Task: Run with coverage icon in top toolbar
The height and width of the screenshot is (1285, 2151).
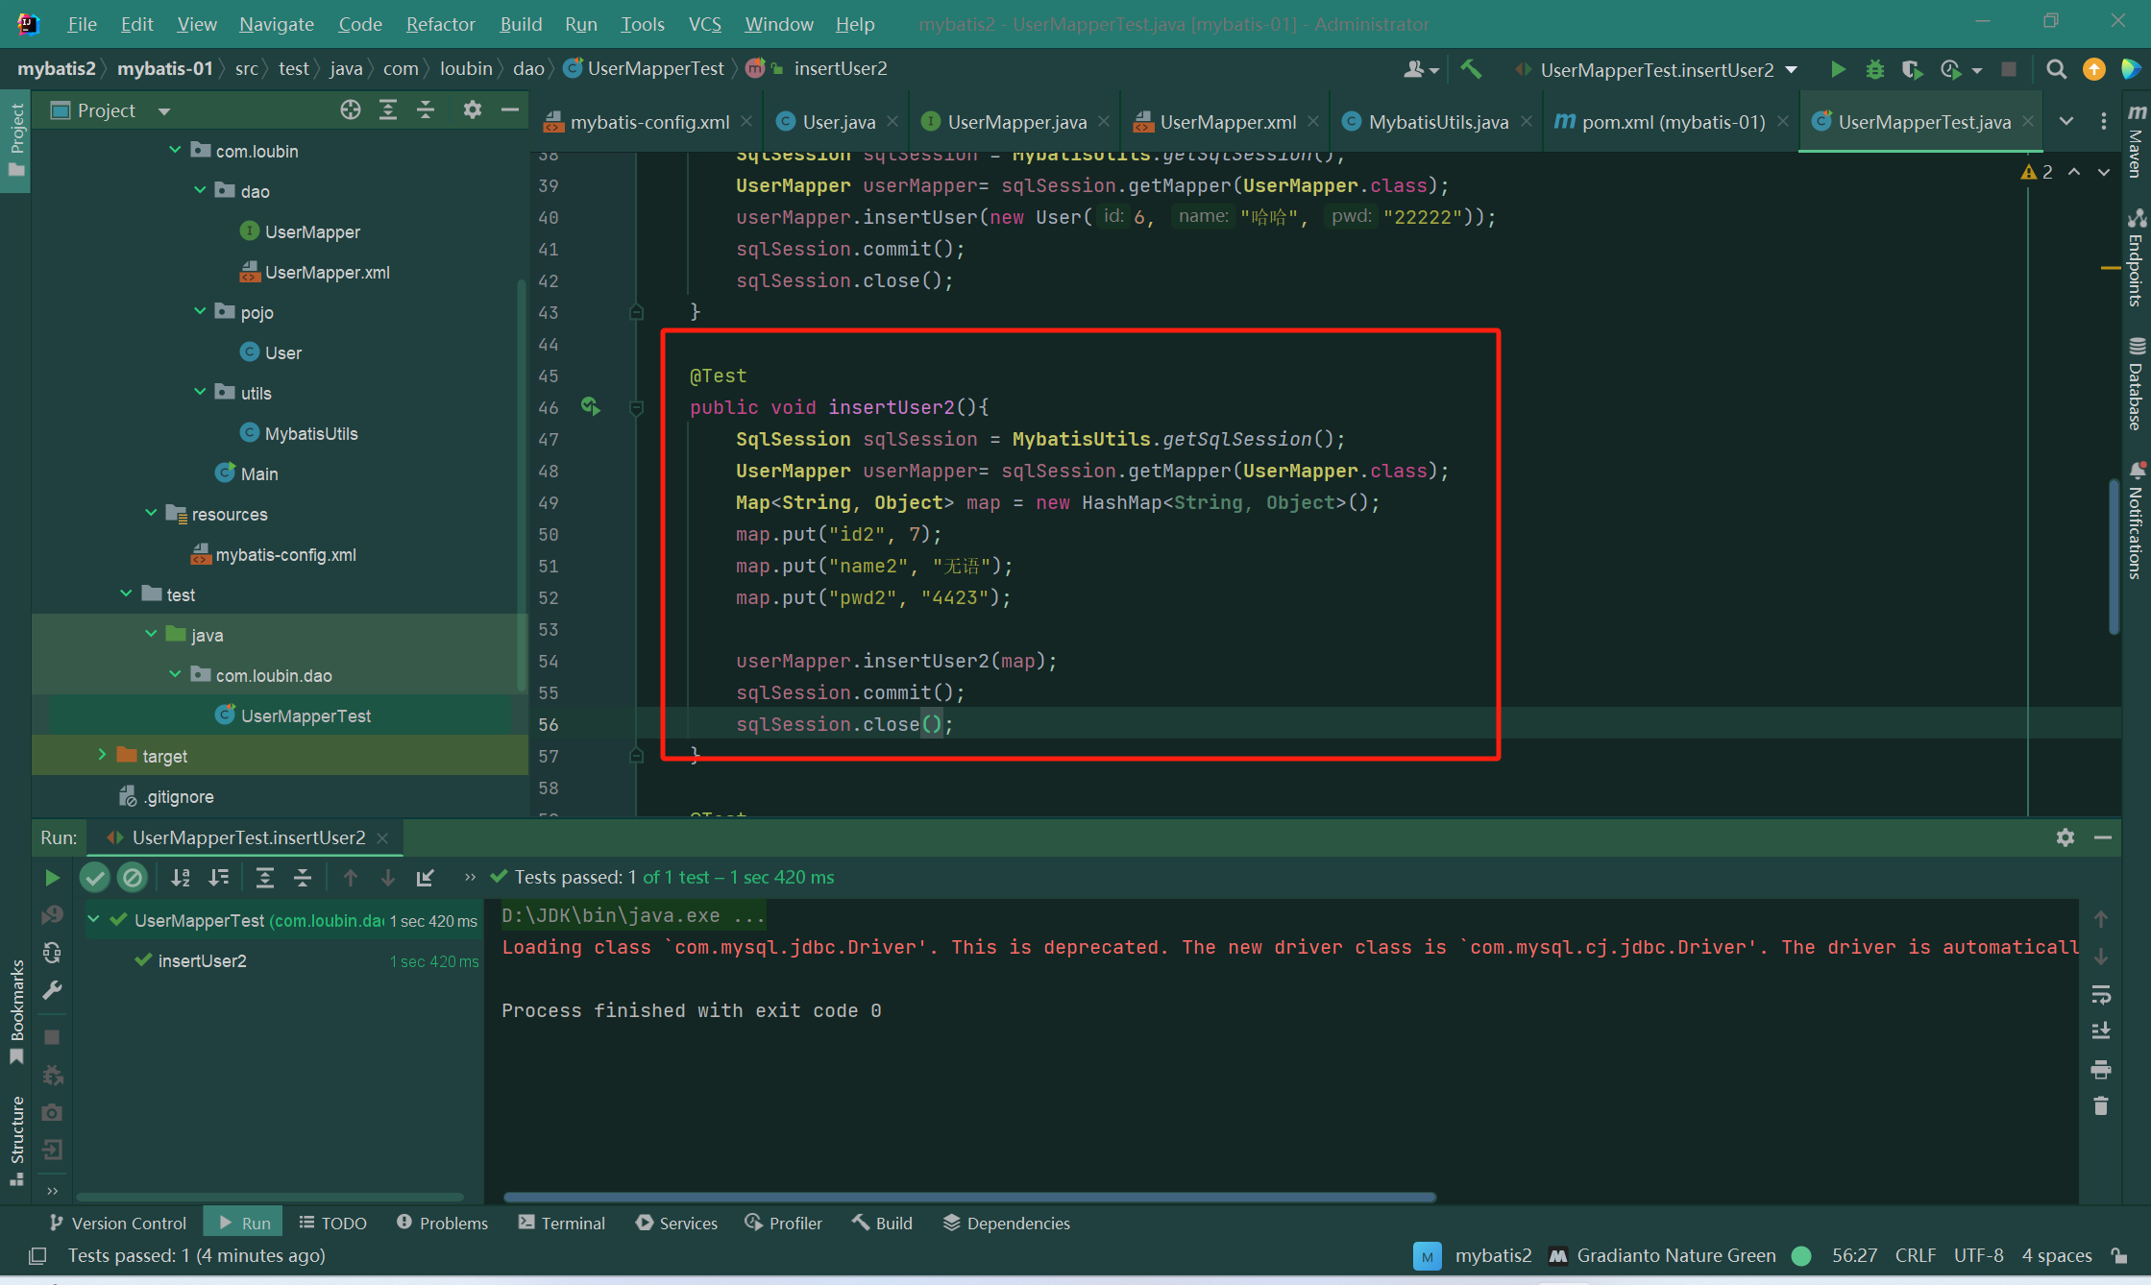Action: click(x=1912, y=69)
